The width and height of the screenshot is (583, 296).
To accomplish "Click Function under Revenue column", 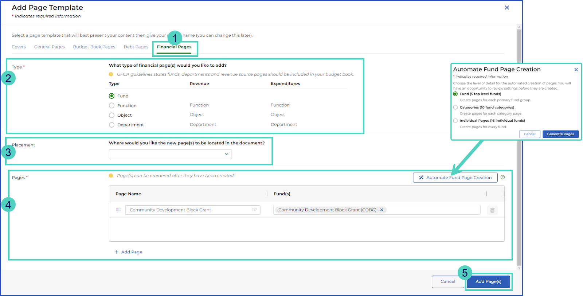I will pyautogui.click(x=199, y=105).
